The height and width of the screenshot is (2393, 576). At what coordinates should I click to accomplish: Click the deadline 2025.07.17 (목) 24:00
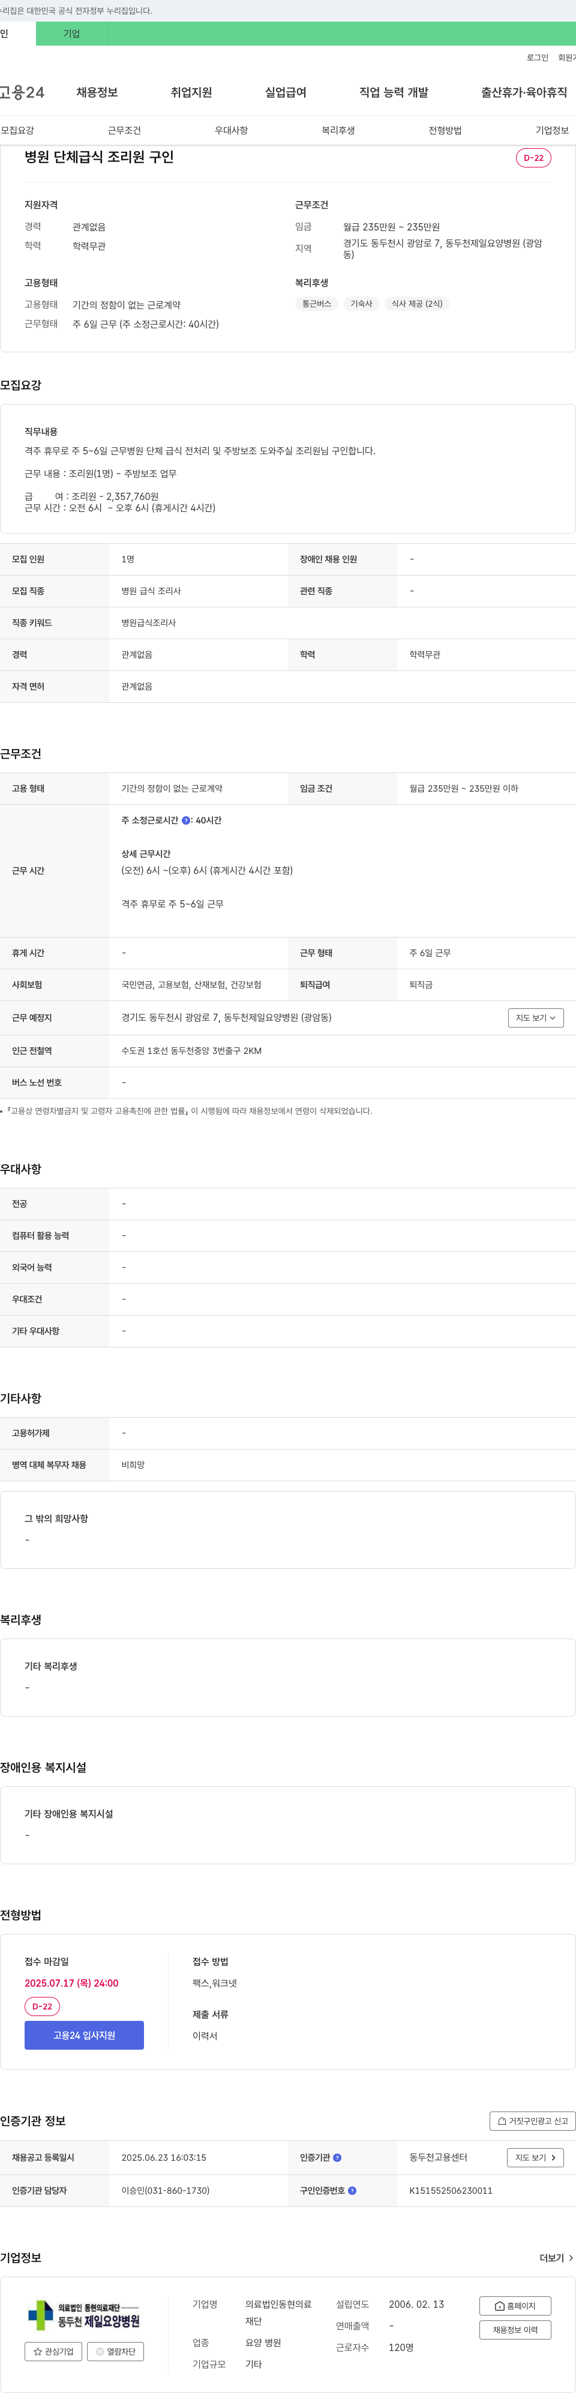pyautogui.click(x=71, y=1982)
